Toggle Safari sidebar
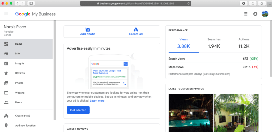The width and height of the screenshot is (272, 132). pos(31,3)
